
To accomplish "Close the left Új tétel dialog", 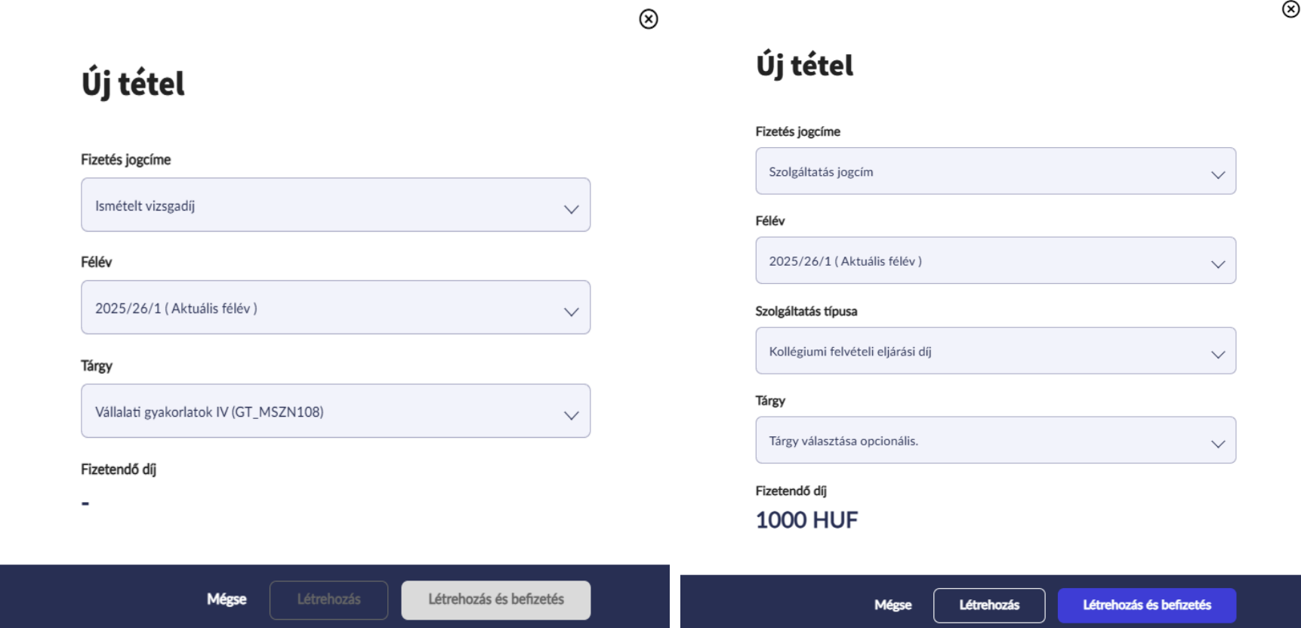I will point(649,19).
